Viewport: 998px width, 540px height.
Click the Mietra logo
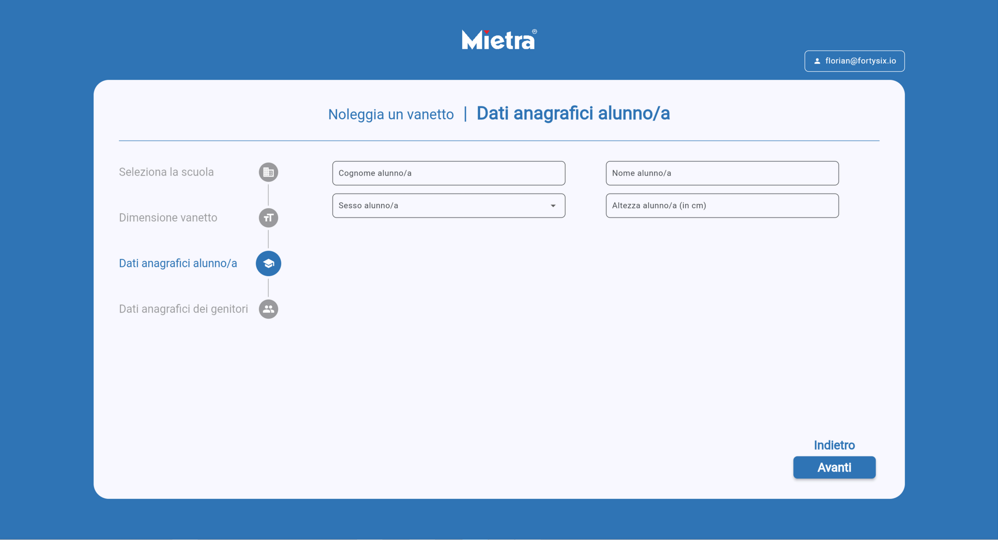pyautogui.click(x=499, y=40)
